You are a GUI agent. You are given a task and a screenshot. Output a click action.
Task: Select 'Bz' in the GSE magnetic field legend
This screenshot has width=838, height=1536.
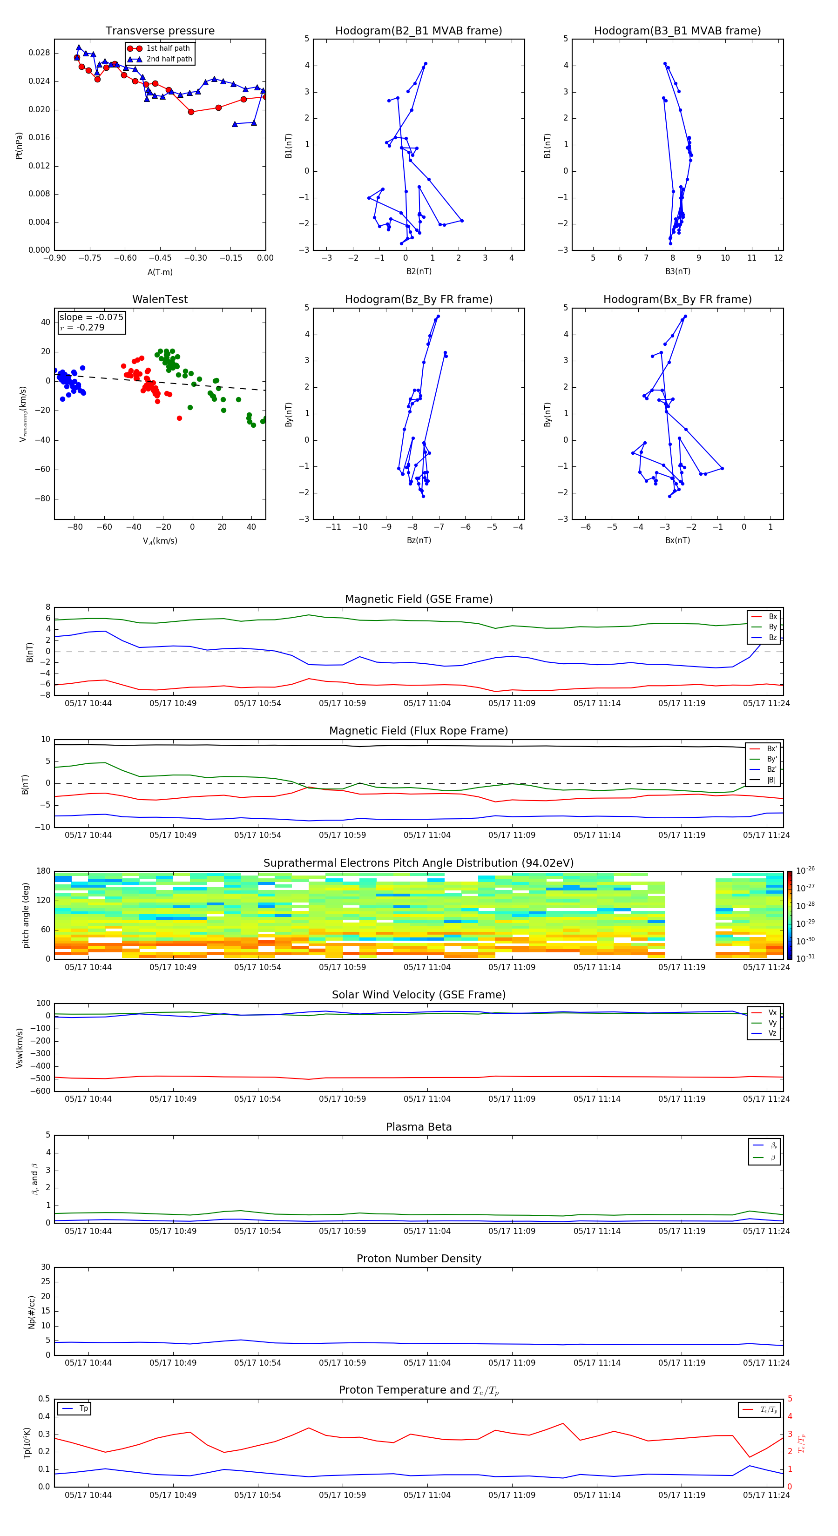tap(764, 637)
